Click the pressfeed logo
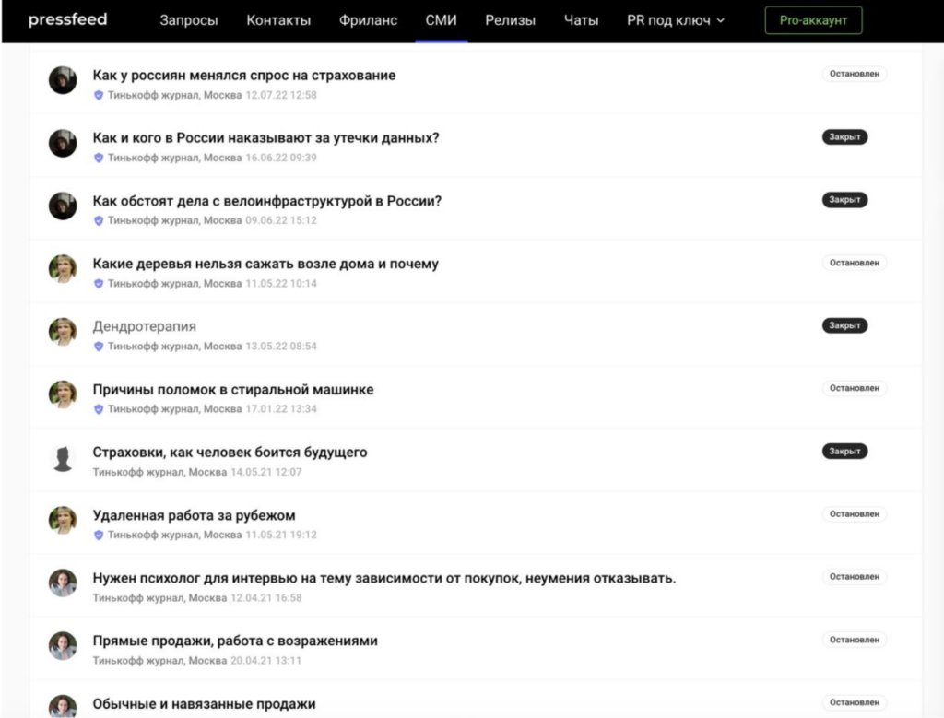This screenshot has width=944, height=718. click(x=67, y=19)
